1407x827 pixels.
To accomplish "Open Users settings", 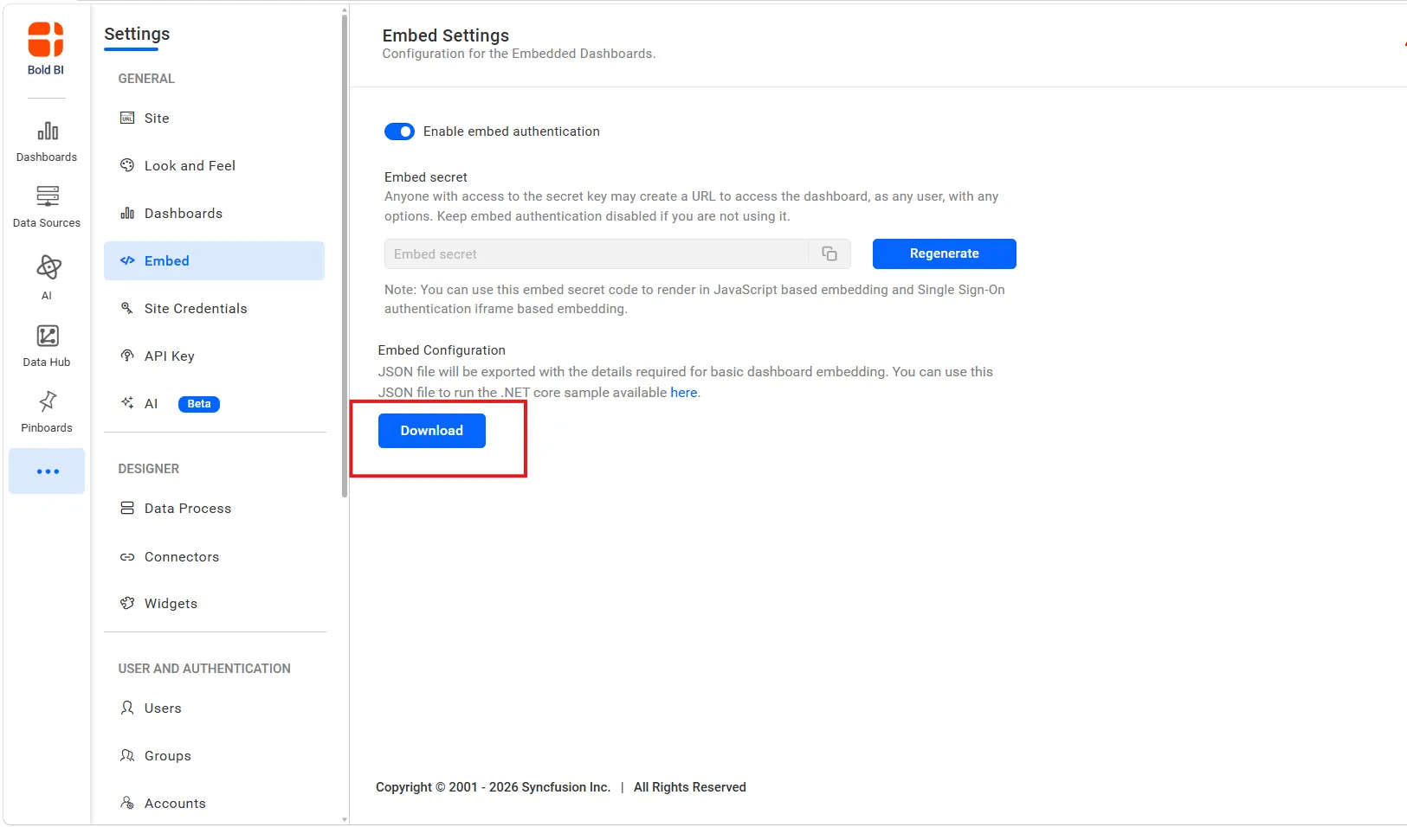I will (x=214, y=708).
